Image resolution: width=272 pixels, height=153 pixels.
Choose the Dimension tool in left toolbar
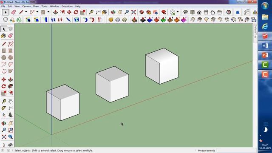click(11, 101)
